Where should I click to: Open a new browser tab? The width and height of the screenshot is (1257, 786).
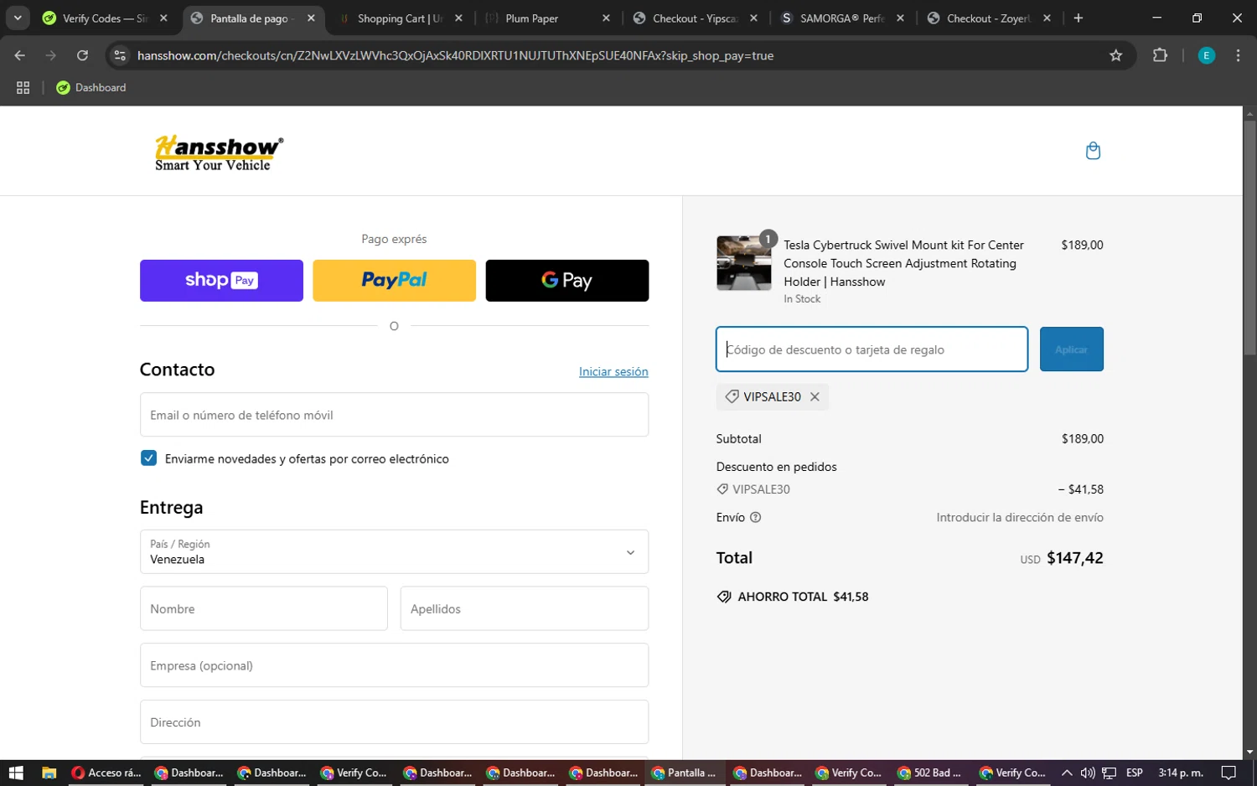(1079, 18)
